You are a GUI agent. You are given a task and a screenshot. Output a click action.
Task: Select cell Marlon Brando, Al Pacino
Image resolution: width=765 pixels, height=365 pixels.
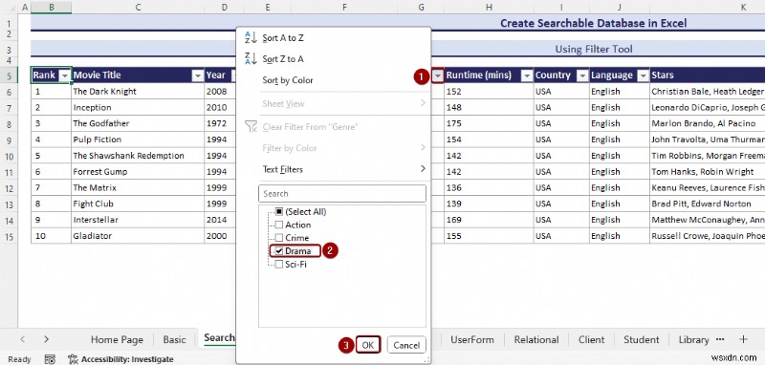(708, 123)
